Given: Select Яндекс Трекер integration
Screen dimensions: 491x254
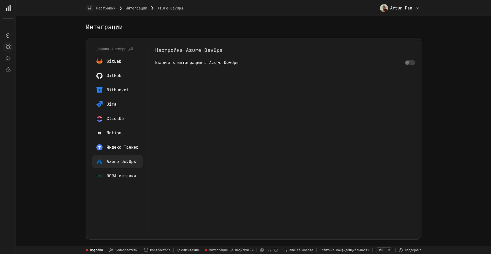Looking at the screenshot, I should (x=117, y=147).
